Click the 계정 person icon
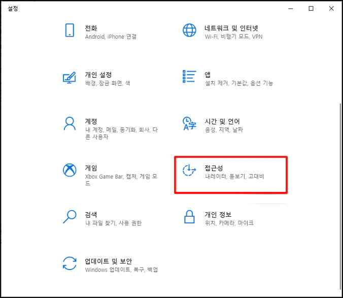 (70, 124)
